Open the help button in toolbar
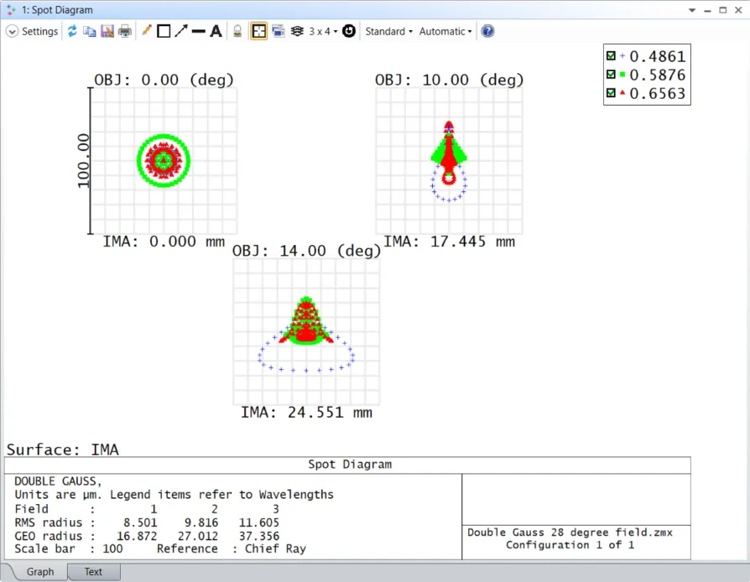Image resolution: width=750 pixels, height=582 pixels. tap(487, 31)
